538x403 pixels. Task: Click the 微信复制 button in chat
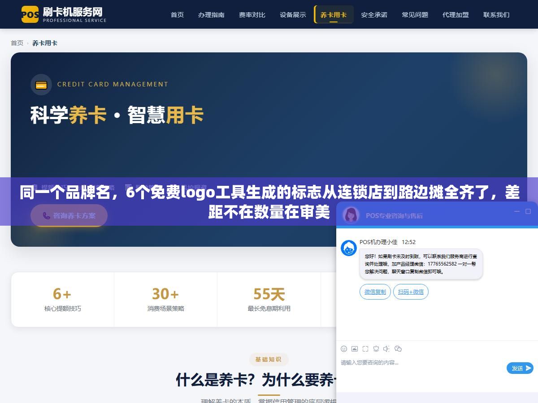(x=375, y=292)
